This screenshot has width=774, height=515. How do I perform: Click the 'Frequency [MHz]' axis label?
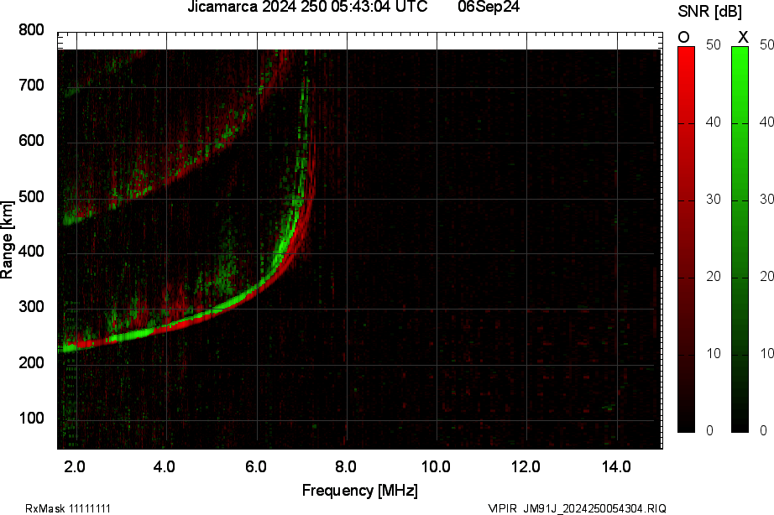pos(360,491)
